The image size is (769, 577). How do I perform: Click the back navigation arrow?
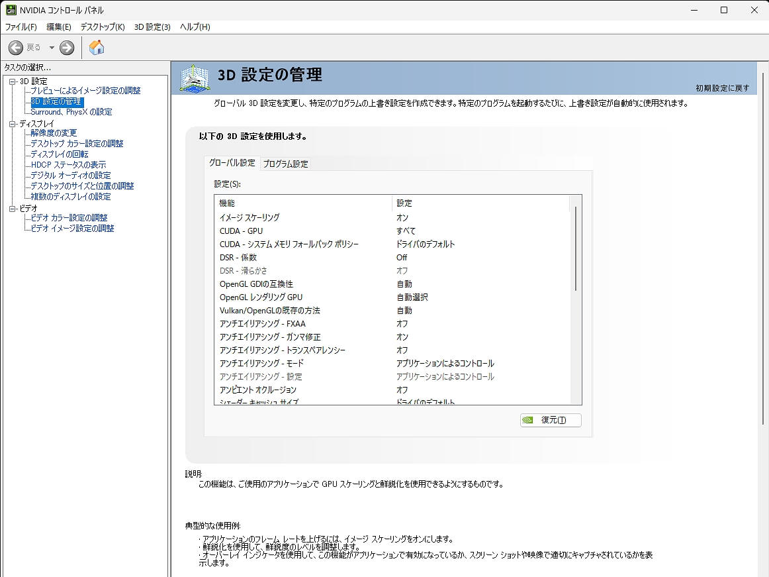[x=15, y=47]
